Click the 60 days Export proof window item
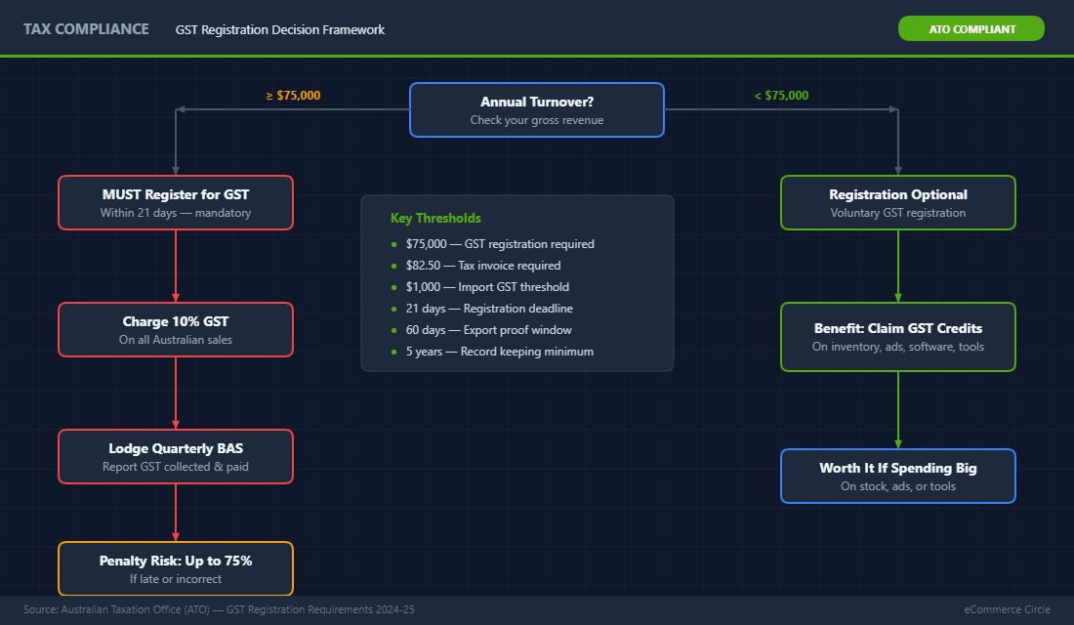The height and width of the screenshot is (625, 1074). click(x=488, y=330)
